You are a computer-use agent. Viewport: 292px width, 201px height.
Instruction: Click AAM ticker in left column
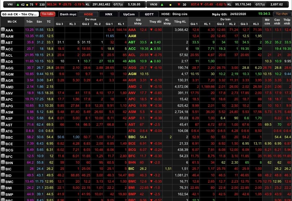(x=9, y=37)
